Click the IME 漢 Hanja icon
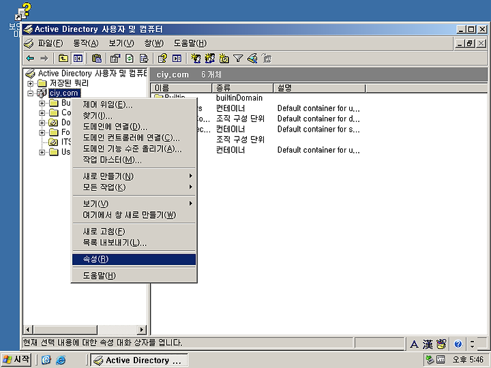Image resolution: width=491 pixels, height=368 pixels. pos(428,344)
